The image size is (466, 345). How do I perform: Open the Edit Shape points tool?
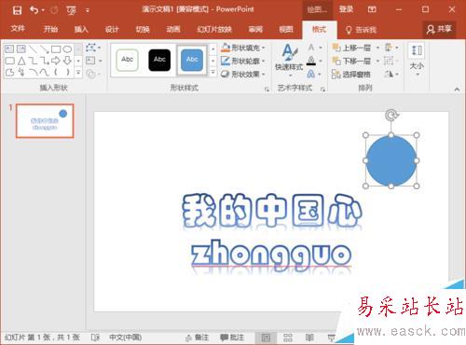[x=92, y=48]
